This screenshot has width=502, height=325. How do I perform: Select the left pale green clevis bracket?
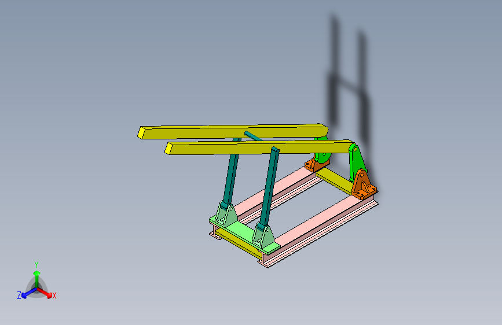(226, 215)
